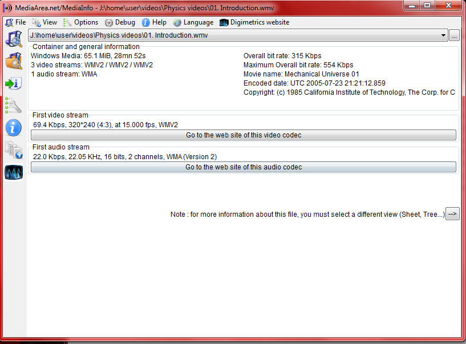Open a folder using the sidebar folder icon
Image resolution: width=466 pixels, height=344 pixels.
click(x=14, y=61)
